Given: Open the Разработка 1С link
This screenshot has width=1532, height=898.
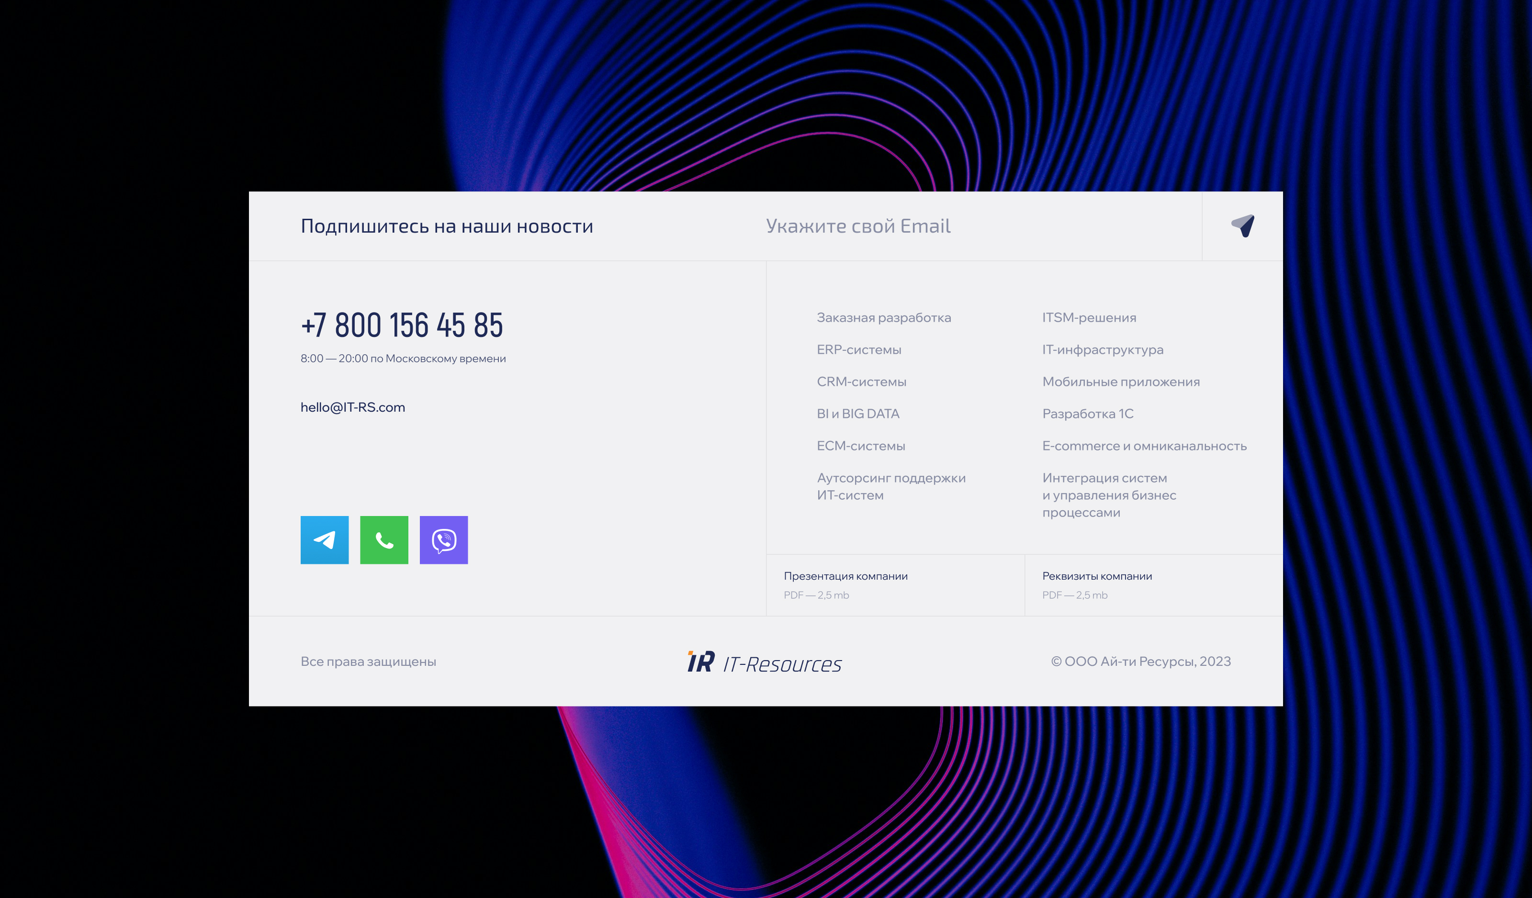Looking at the screenshot, I should point(1088,414).
